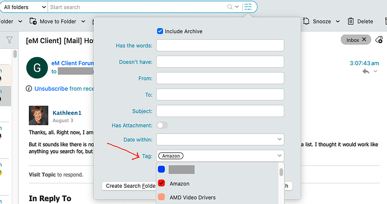Click the search magnifier icon
This screenshot has width=387, height=204.
coord(229,7)
